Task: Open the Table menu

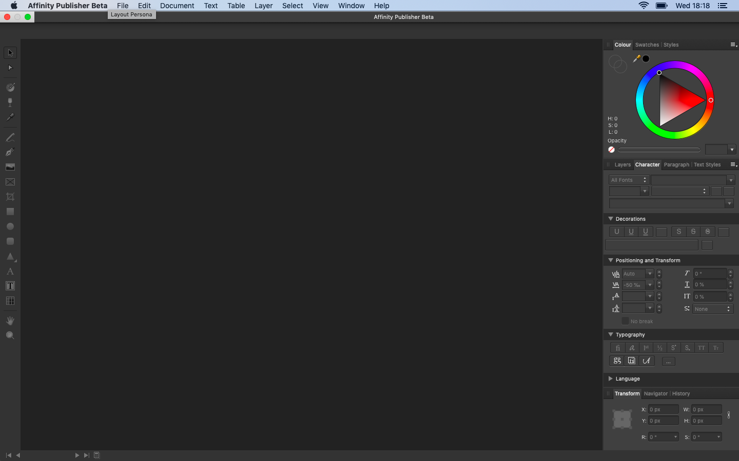Action: 236,6
